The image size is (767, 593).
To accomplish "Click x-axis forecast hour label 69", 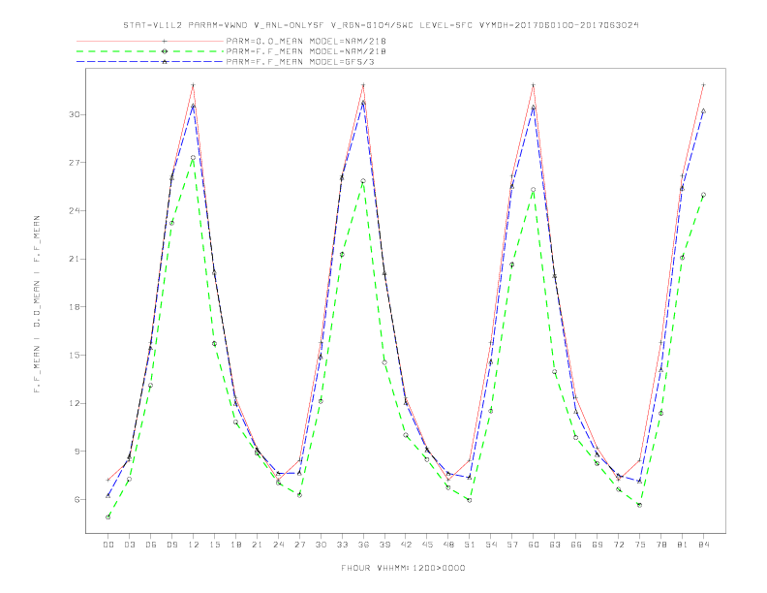I will [x=598, y=545].
